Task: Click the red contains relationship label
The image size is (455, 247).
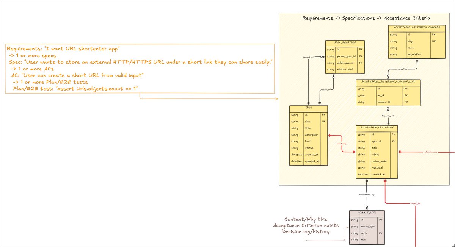Action: 341,144
